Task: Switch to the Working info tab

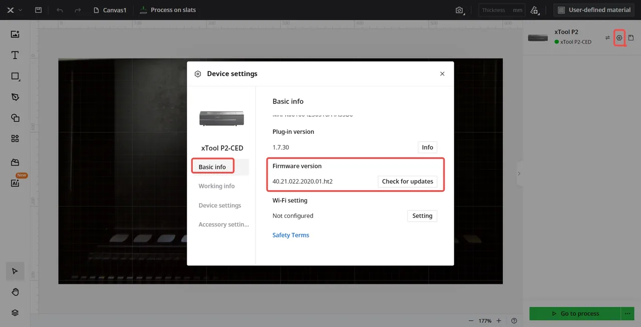Action: click(x=216, y=186)
